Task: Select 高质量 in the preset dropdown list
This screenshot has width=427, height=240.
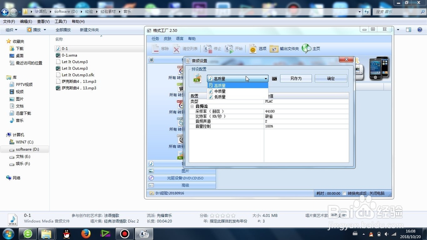Action: (x=238, y=85)
